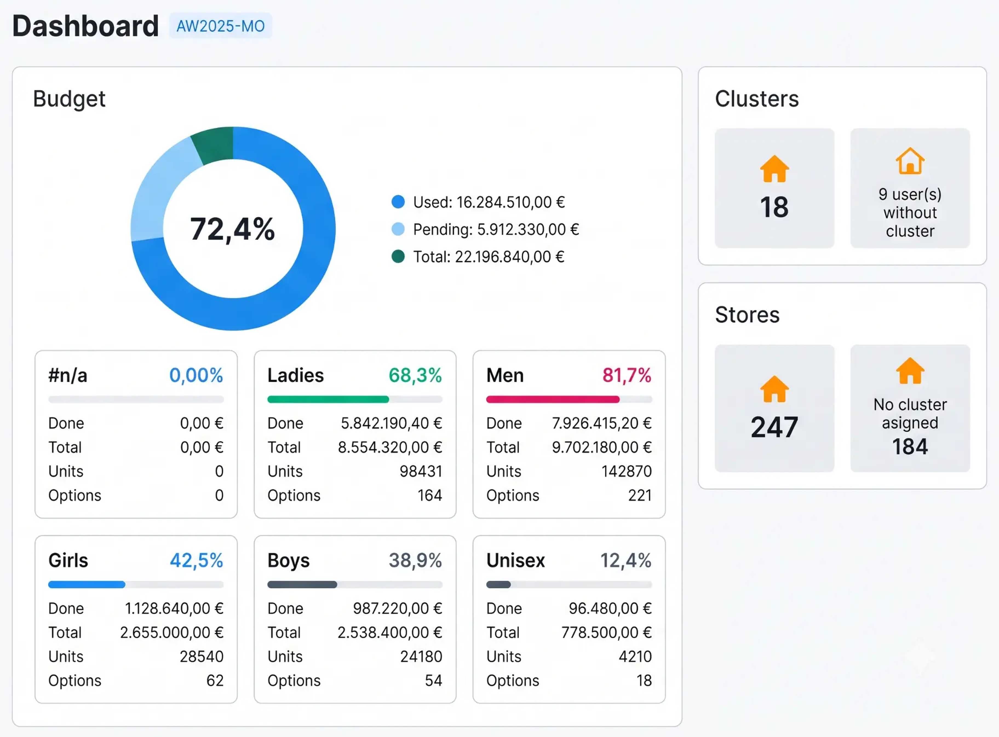Click the Stores panel heading

(x=747, y=315)
